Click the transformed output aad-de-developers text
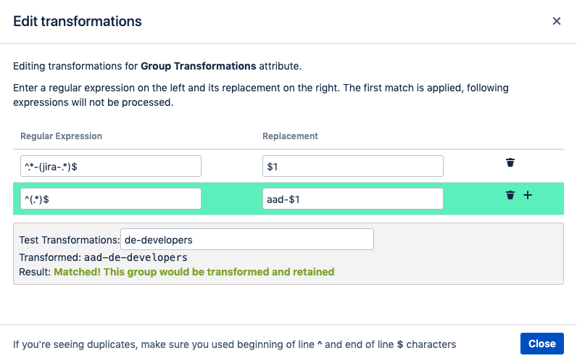577x361 pixels. click(136, 257)
